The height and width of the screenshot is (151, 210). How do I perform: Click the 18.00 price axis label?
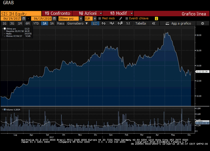pyautogui.click(x=199, y=35)
